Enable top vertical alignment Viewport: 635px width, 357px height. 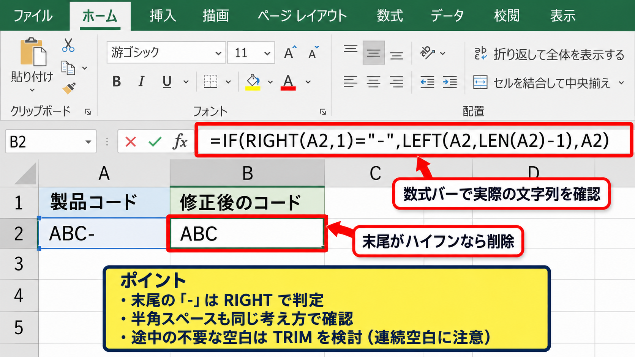pyautogui.click(x=351, y=49)
